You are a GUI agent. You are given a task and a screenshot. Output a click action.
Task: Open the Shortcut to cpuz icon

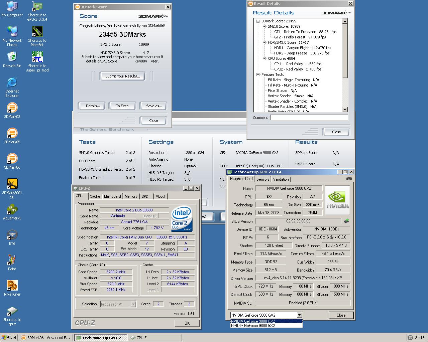coord(12,316)
